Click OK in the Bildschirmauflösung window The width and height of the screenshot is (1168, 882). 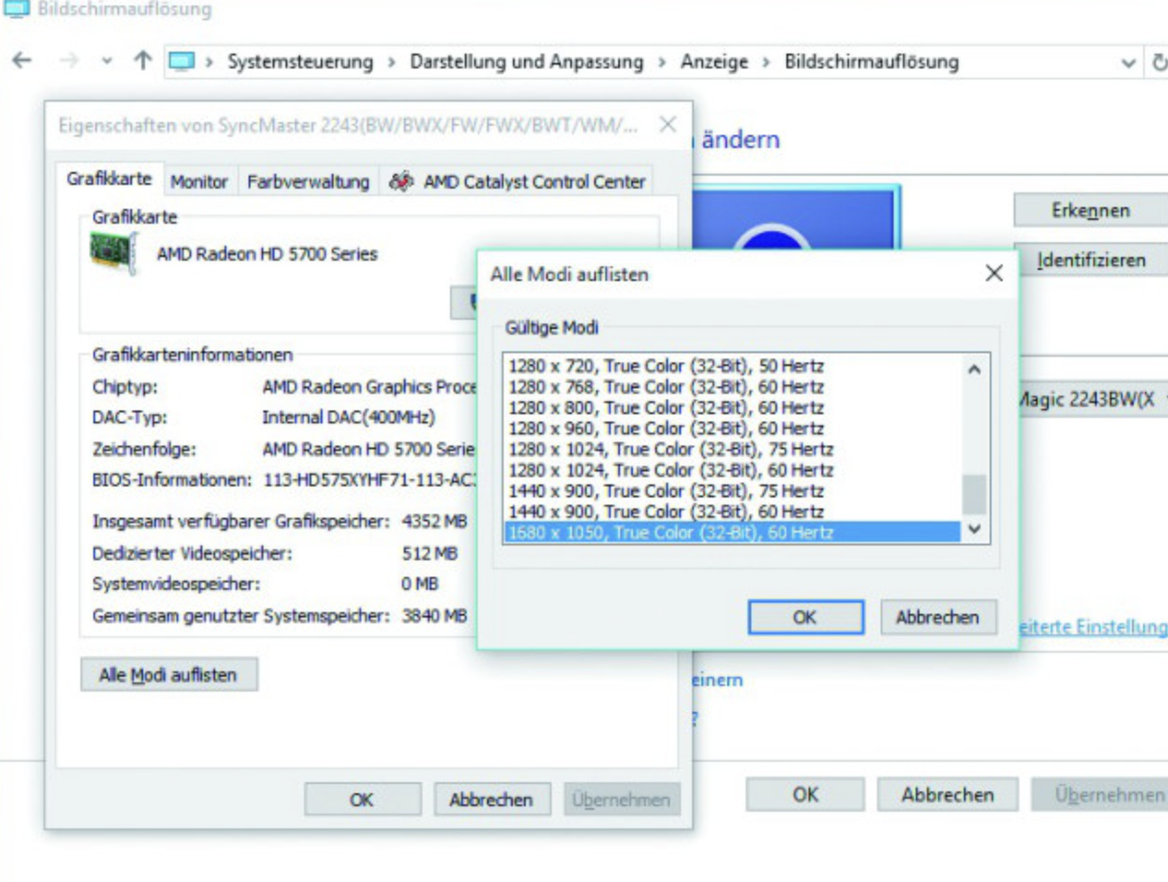click(x=806, y=795)
